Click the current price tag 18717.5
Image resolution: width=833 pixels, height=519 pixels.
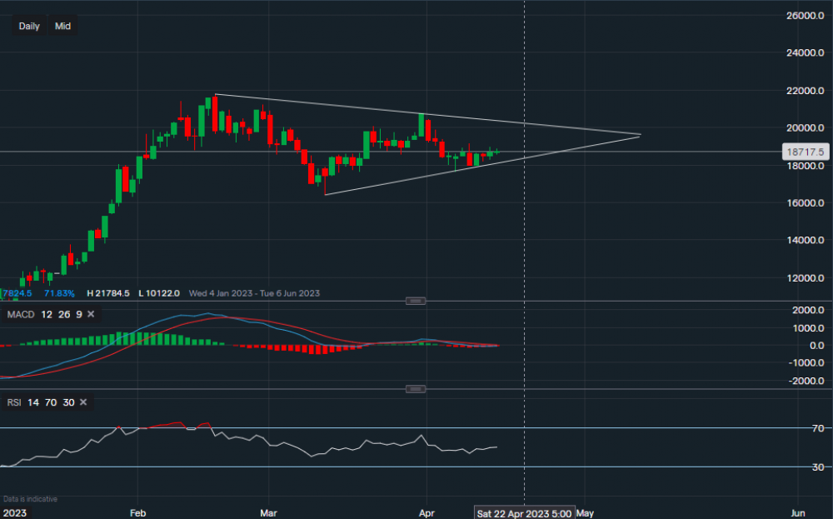click(804, 152)
